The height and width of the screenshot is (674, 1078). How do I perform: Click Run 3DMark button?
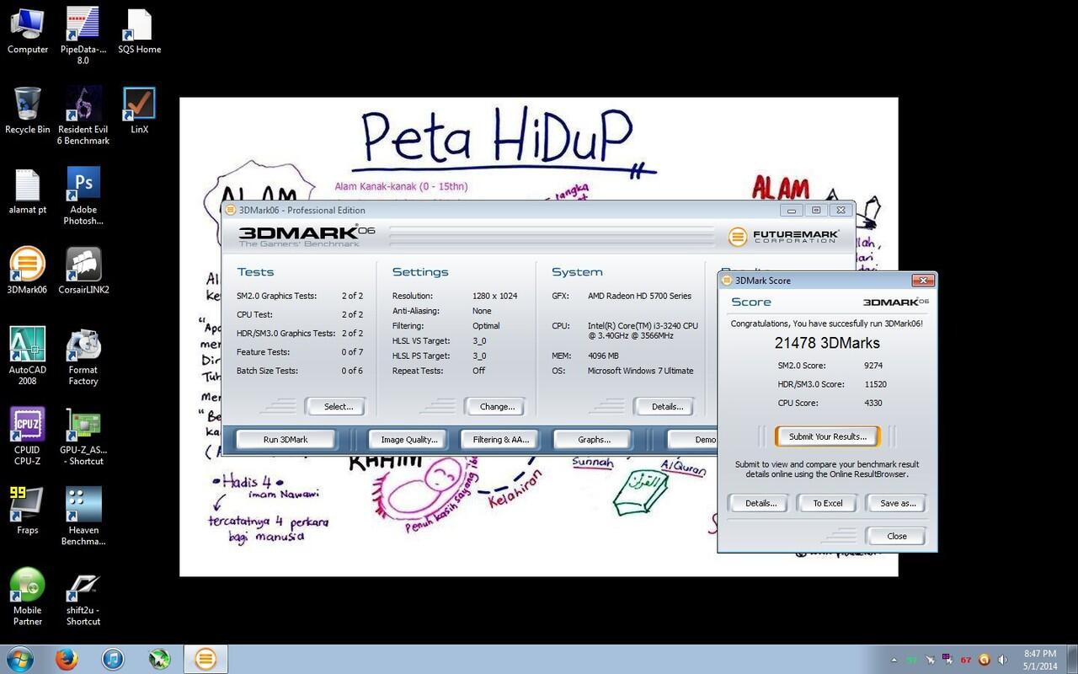click(x=286, y=440)
